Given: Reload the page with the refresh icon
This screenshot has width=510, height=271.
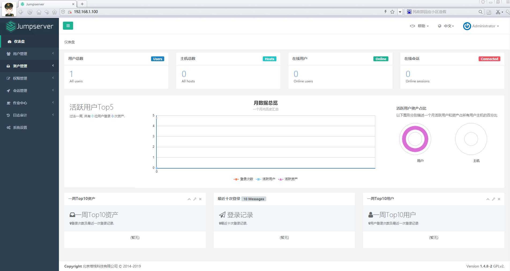Looking at the screenshot, I should pos(30,12).
